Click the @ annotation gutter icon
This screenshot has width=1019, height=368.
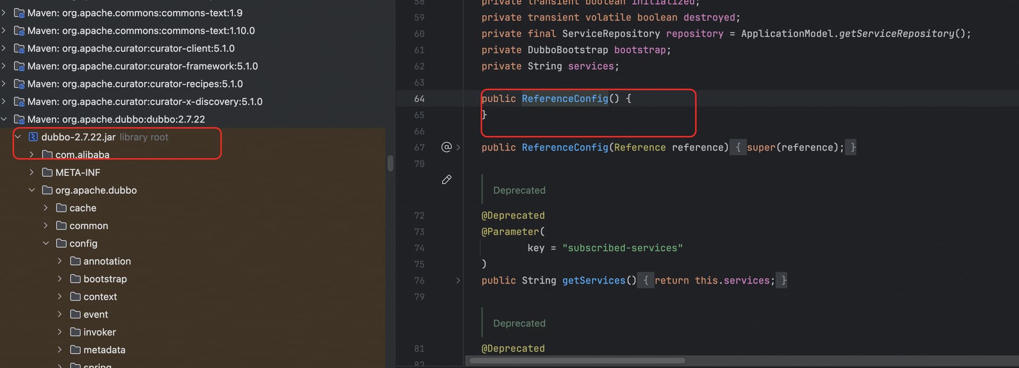tap(446, 147)
